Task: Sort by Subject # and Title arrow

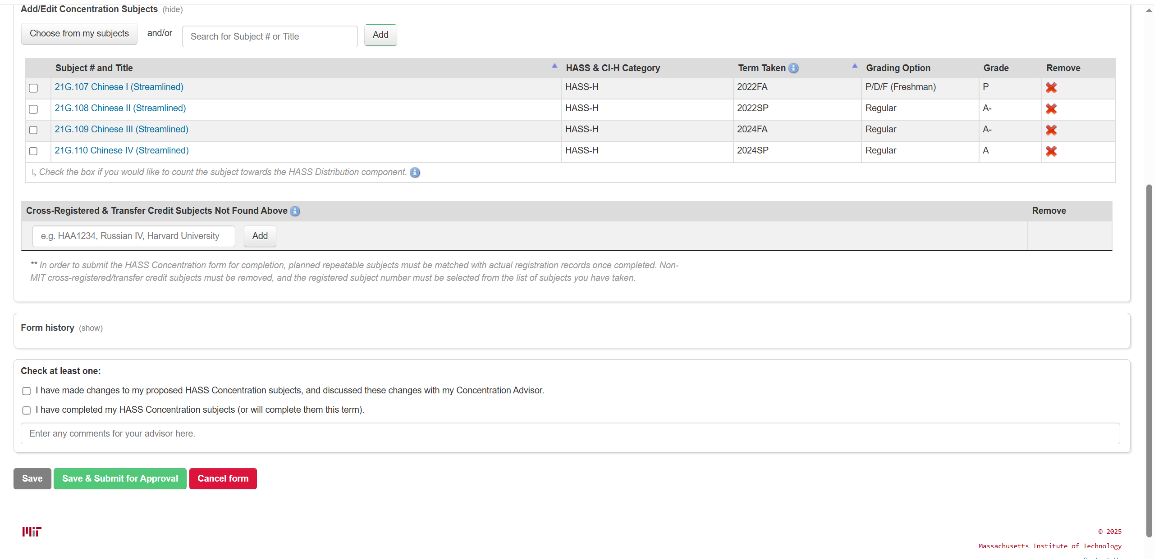Action: click(554, 66)
